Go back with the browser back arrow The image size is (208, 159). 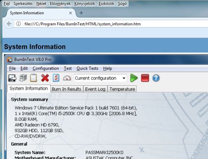[x=9, y=24]
